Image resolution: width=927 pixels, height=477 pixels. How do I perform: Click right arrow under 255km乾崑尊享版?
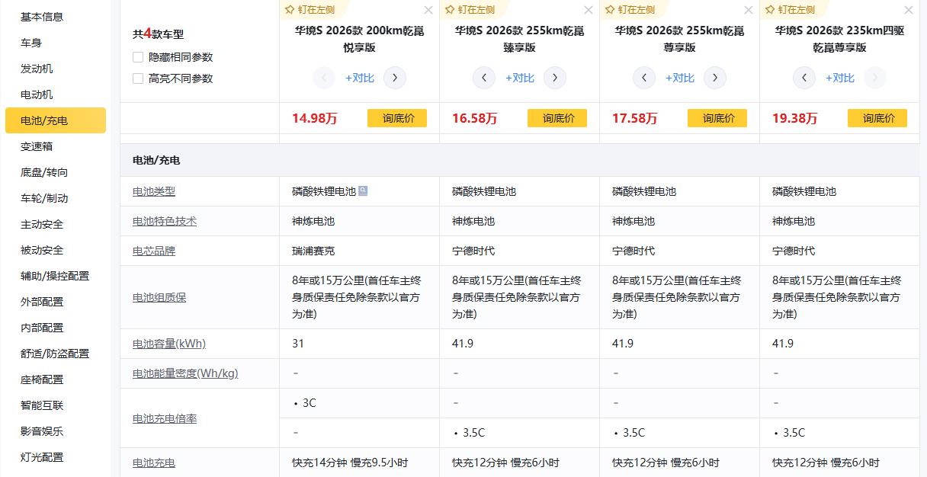pyautogui.click(x=715, y=78)
